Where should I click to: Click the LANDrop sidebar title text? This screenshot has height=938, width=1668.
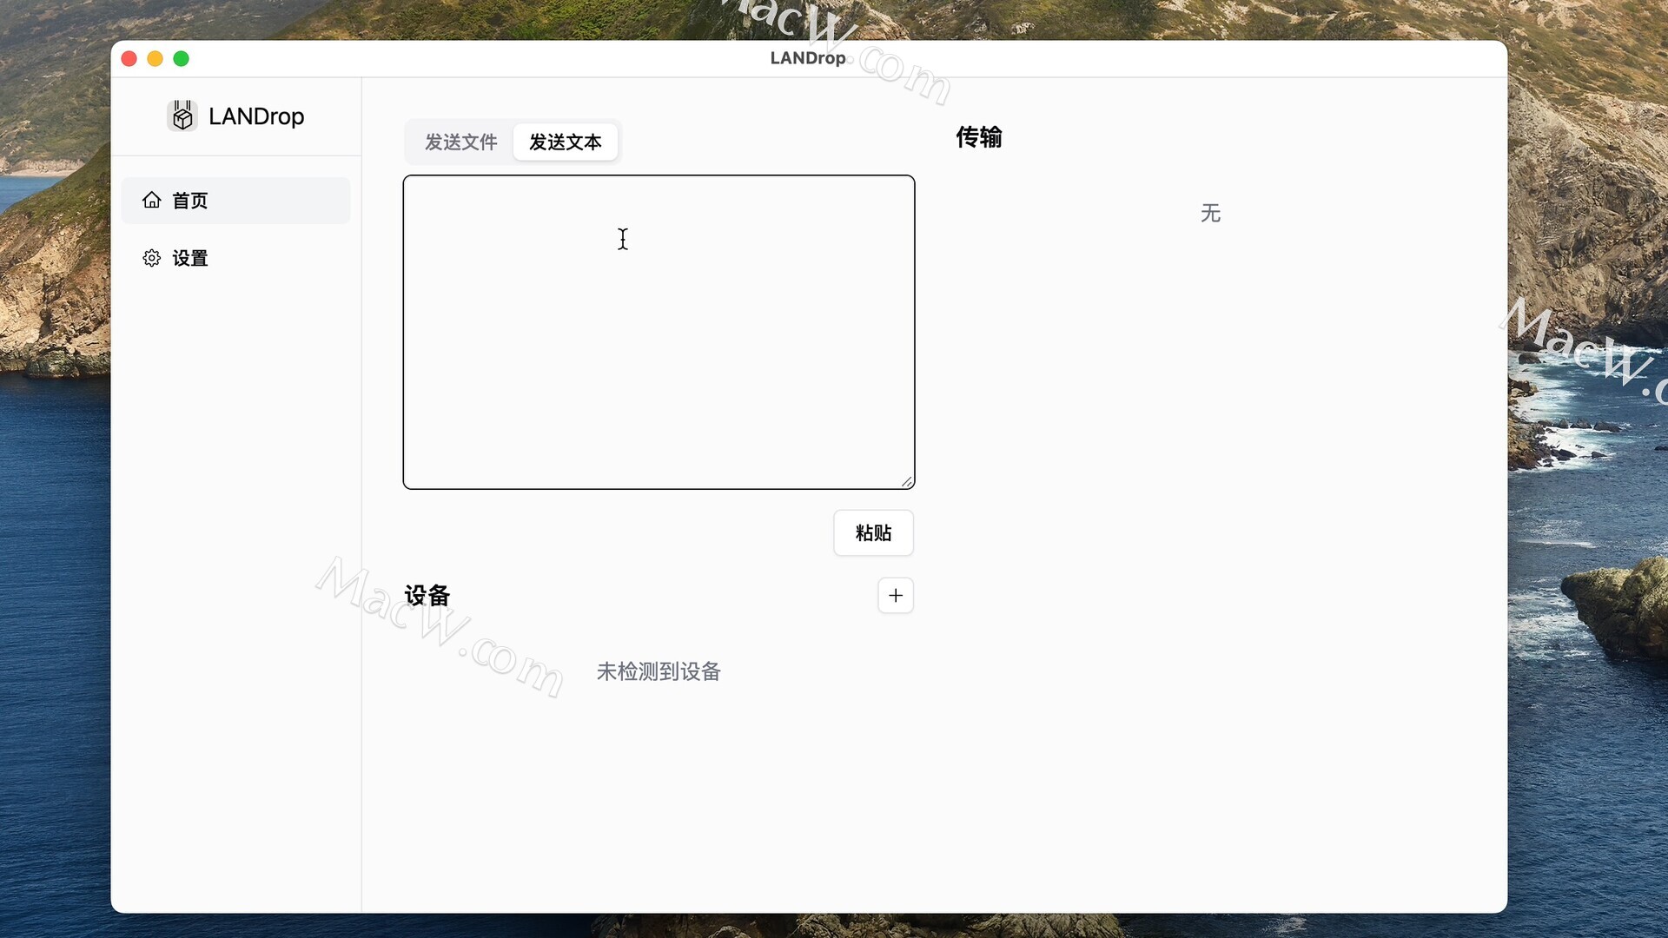tap(256, 116)
